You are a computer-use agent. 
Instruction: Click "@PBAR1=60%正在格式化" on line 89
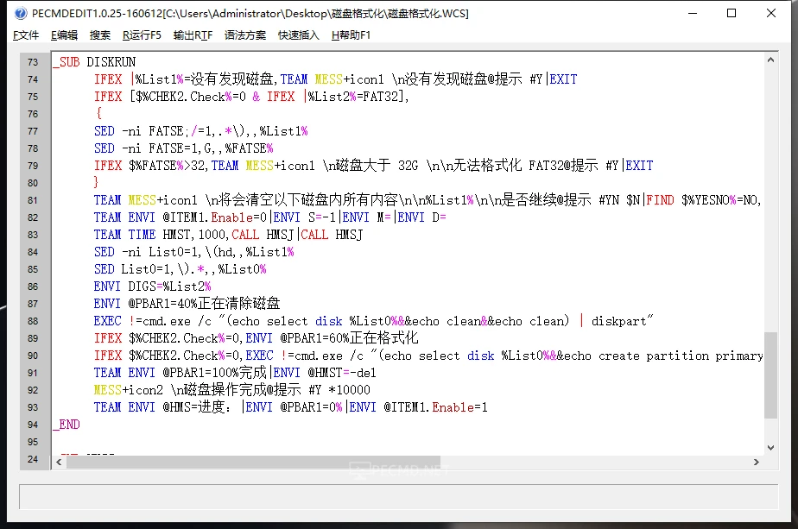coord(349,338)
